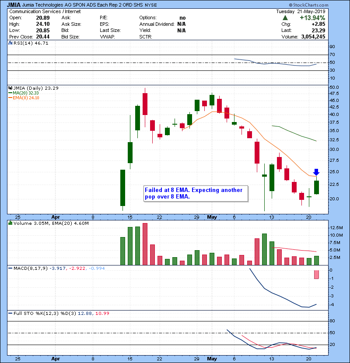
Task: Click the tallest red volume bar
Action: (x=145, y=244)
